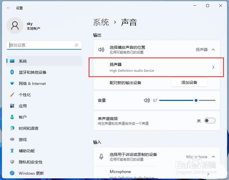The height and width of the screenshot is (180, 229).
Task: Click the 添加设备 button
Action: [x=189, y=82]
